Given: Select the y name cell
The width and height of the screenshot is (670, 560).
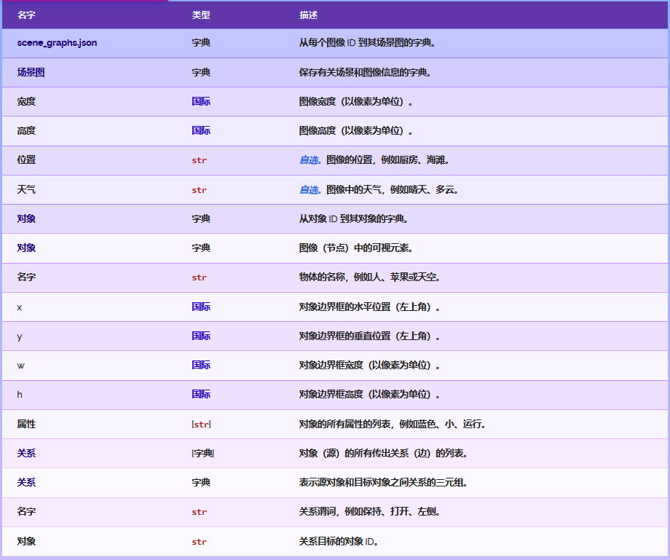Looking at the screenshot, I should 19,336.
